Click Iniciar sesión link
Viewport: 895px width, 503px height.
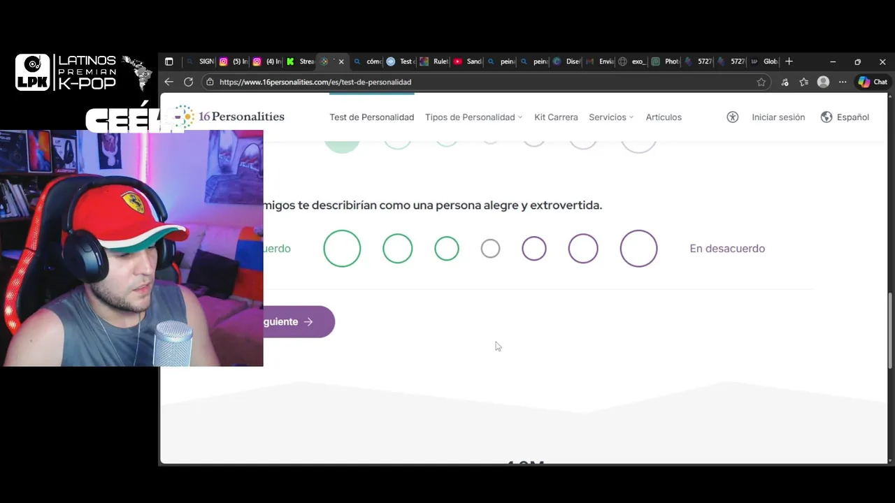pyautogui.click(x=778, y=117)
